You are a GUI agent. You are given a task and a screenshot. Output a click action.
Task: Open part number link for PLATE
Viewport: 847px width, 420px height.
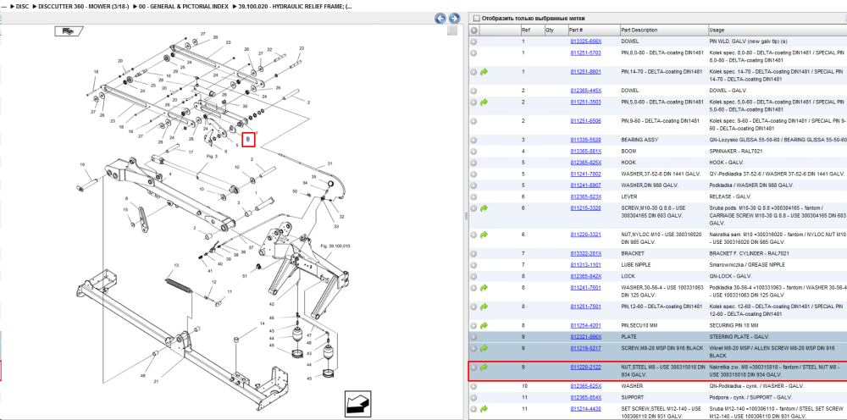(585, 336)
